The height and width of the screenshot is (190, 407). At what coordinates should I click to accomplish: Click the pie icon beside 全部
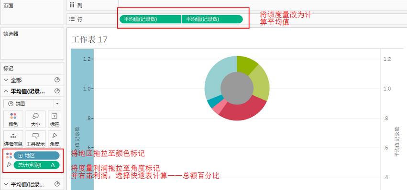point(57,80)
